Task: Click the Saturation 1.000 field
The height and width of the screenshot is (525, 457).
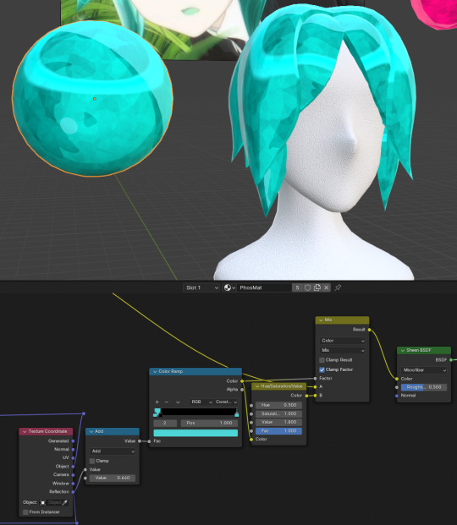Action: pos(278,414)
